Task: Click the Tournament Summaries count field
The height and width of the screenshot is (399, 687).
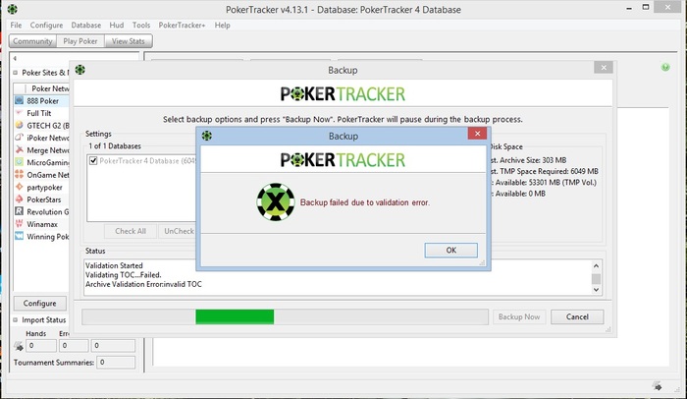Action: coord(116,362)
